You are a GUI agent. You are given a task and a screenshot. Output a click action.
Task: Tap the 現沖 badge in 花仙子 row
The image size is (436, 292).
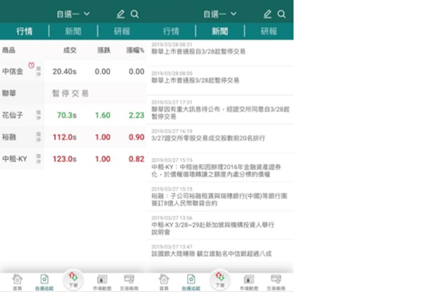pos(39,115)
